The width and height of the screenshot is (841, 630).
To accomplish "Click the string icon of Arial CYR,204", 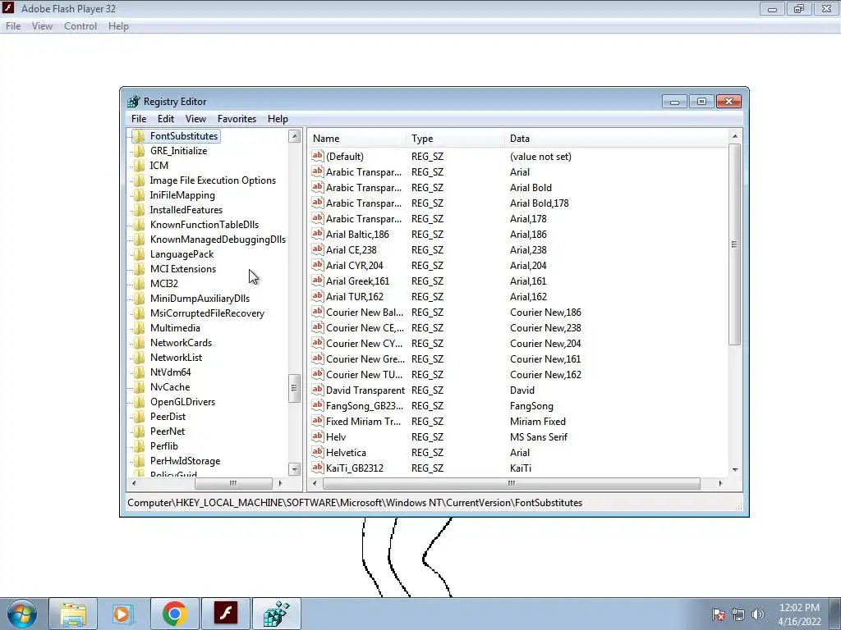I will click(318, 265).
